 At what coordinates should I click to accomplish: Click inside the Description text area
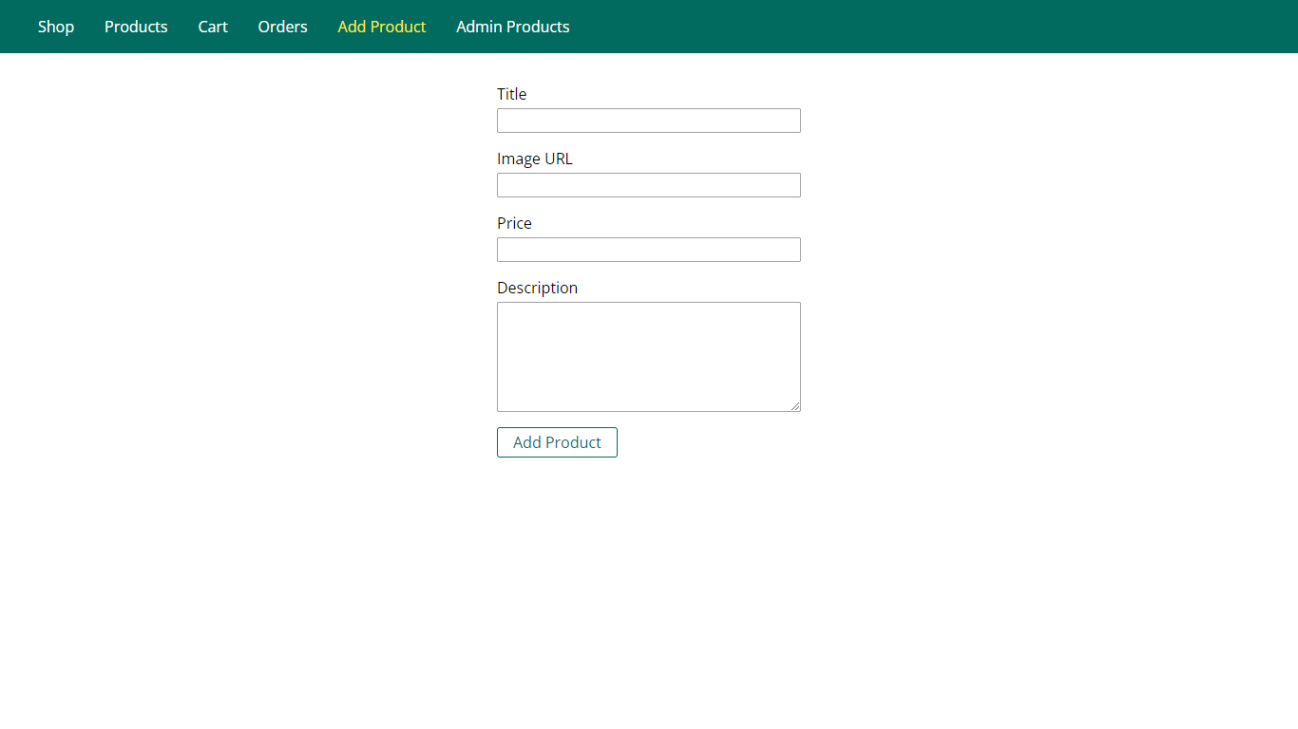pyautogui.click(x=648, y=357)
